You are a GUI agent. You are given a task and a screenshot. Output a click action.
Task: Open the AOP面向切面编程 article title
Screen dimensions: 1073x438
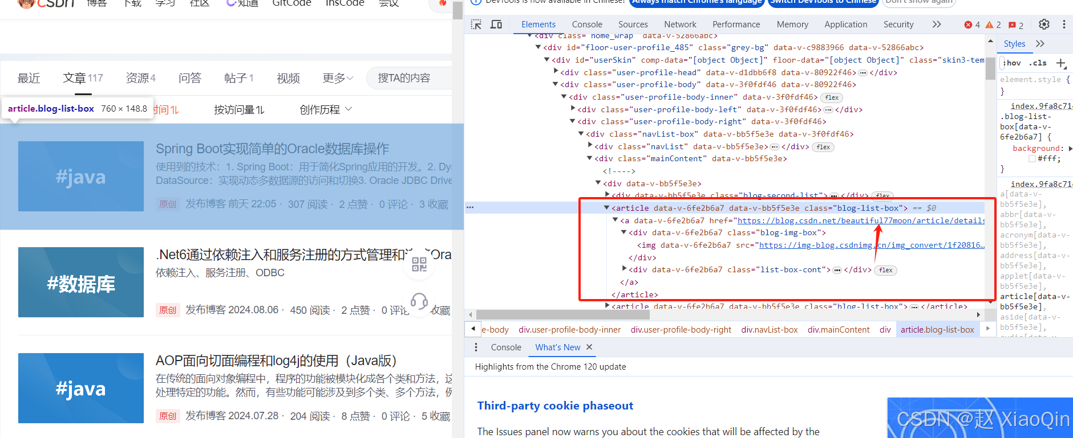[276, 361]
